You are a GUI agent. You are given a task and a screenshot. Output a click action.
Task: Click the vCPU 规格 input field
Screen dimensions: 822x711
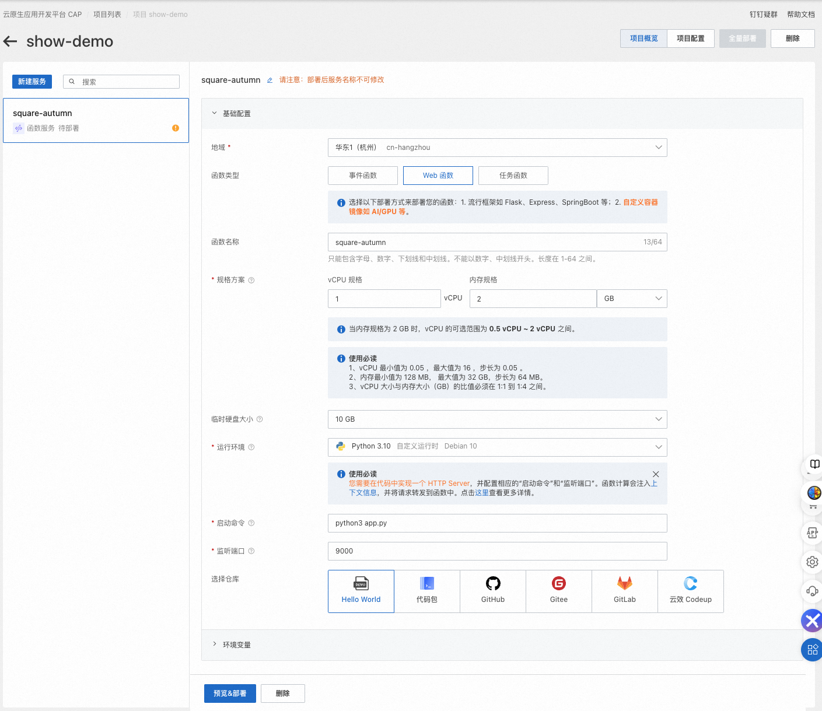coord(384,299)
